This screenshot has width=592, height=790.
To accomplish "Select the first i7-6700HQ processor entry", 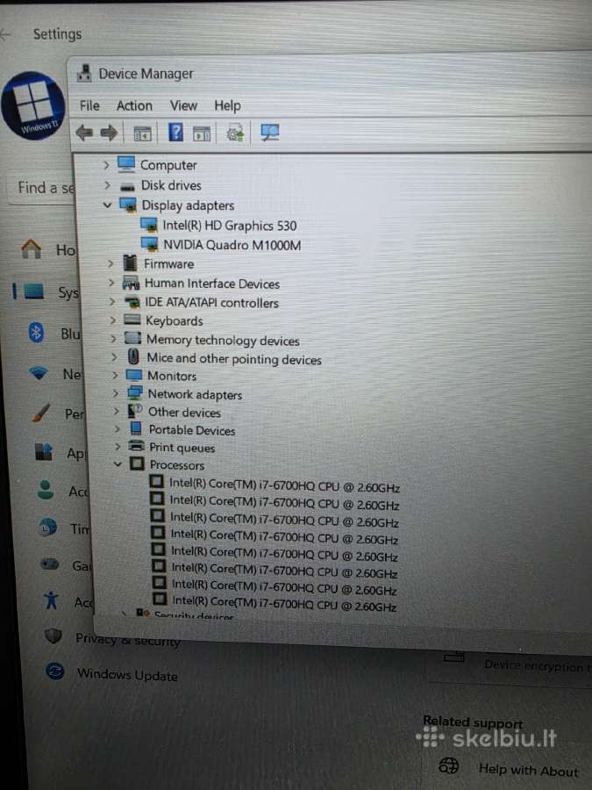I will point(284,485).
